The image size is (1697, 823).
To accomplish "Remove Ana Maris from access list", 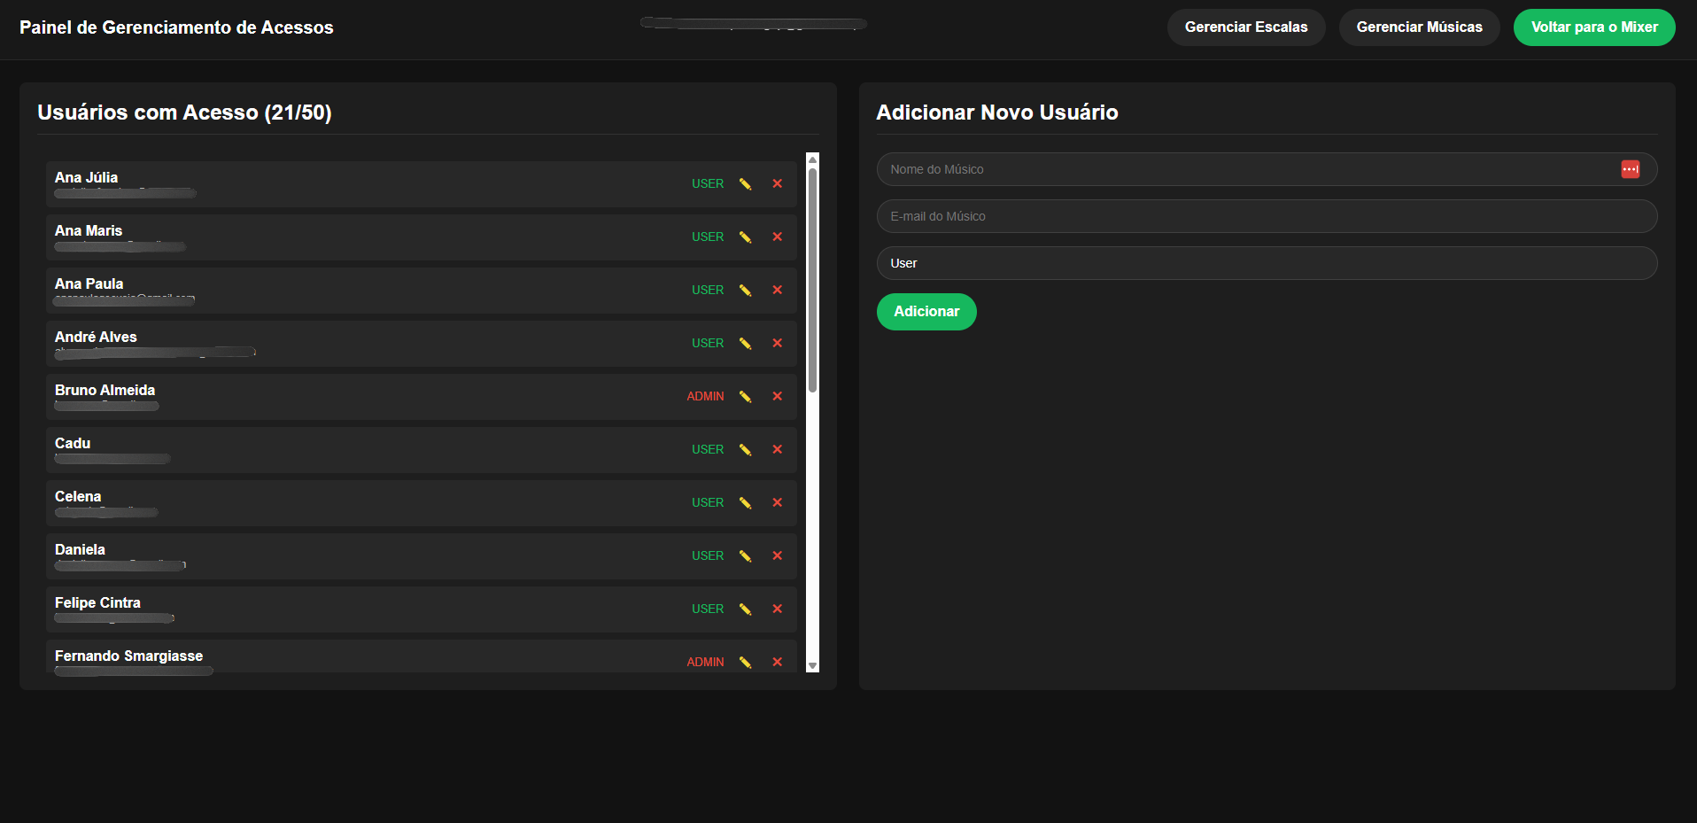I will click(x=777, y=237).
